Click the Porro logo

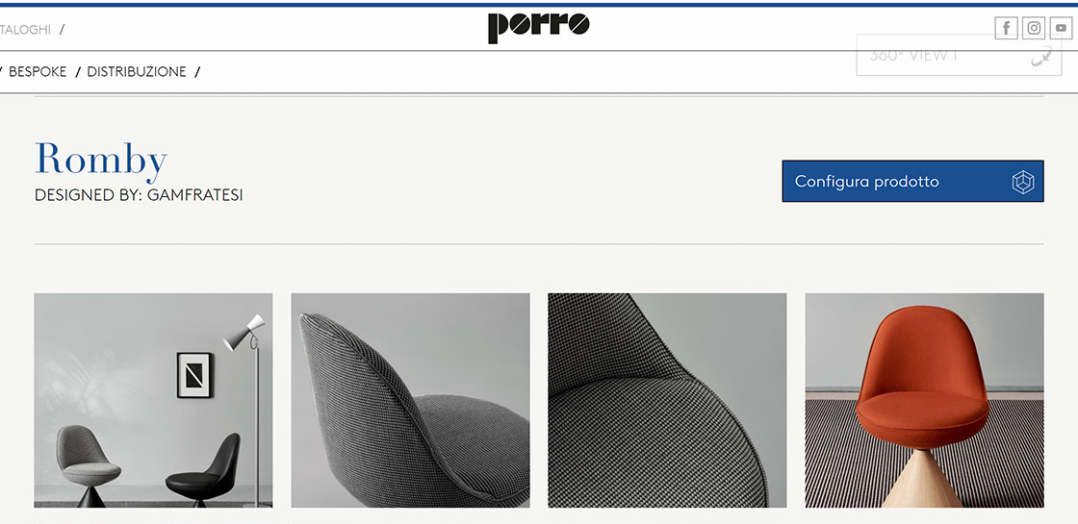click(538, 28)
